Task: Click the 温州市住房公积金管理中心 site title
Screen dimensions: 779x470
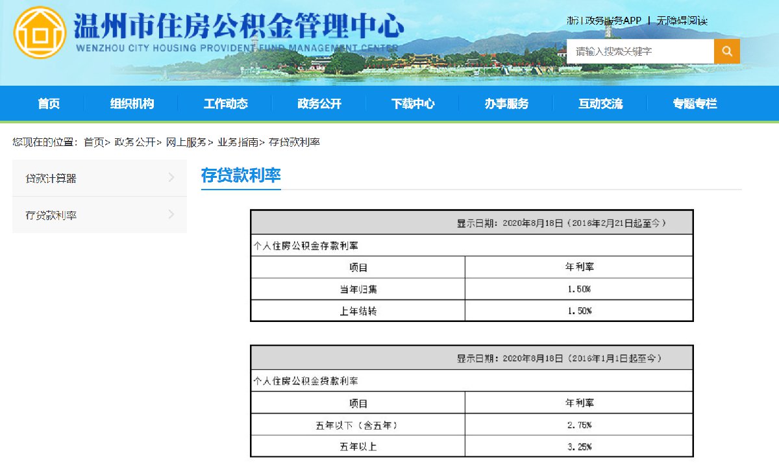Action: pyautogui.click(x=238, y=27)
